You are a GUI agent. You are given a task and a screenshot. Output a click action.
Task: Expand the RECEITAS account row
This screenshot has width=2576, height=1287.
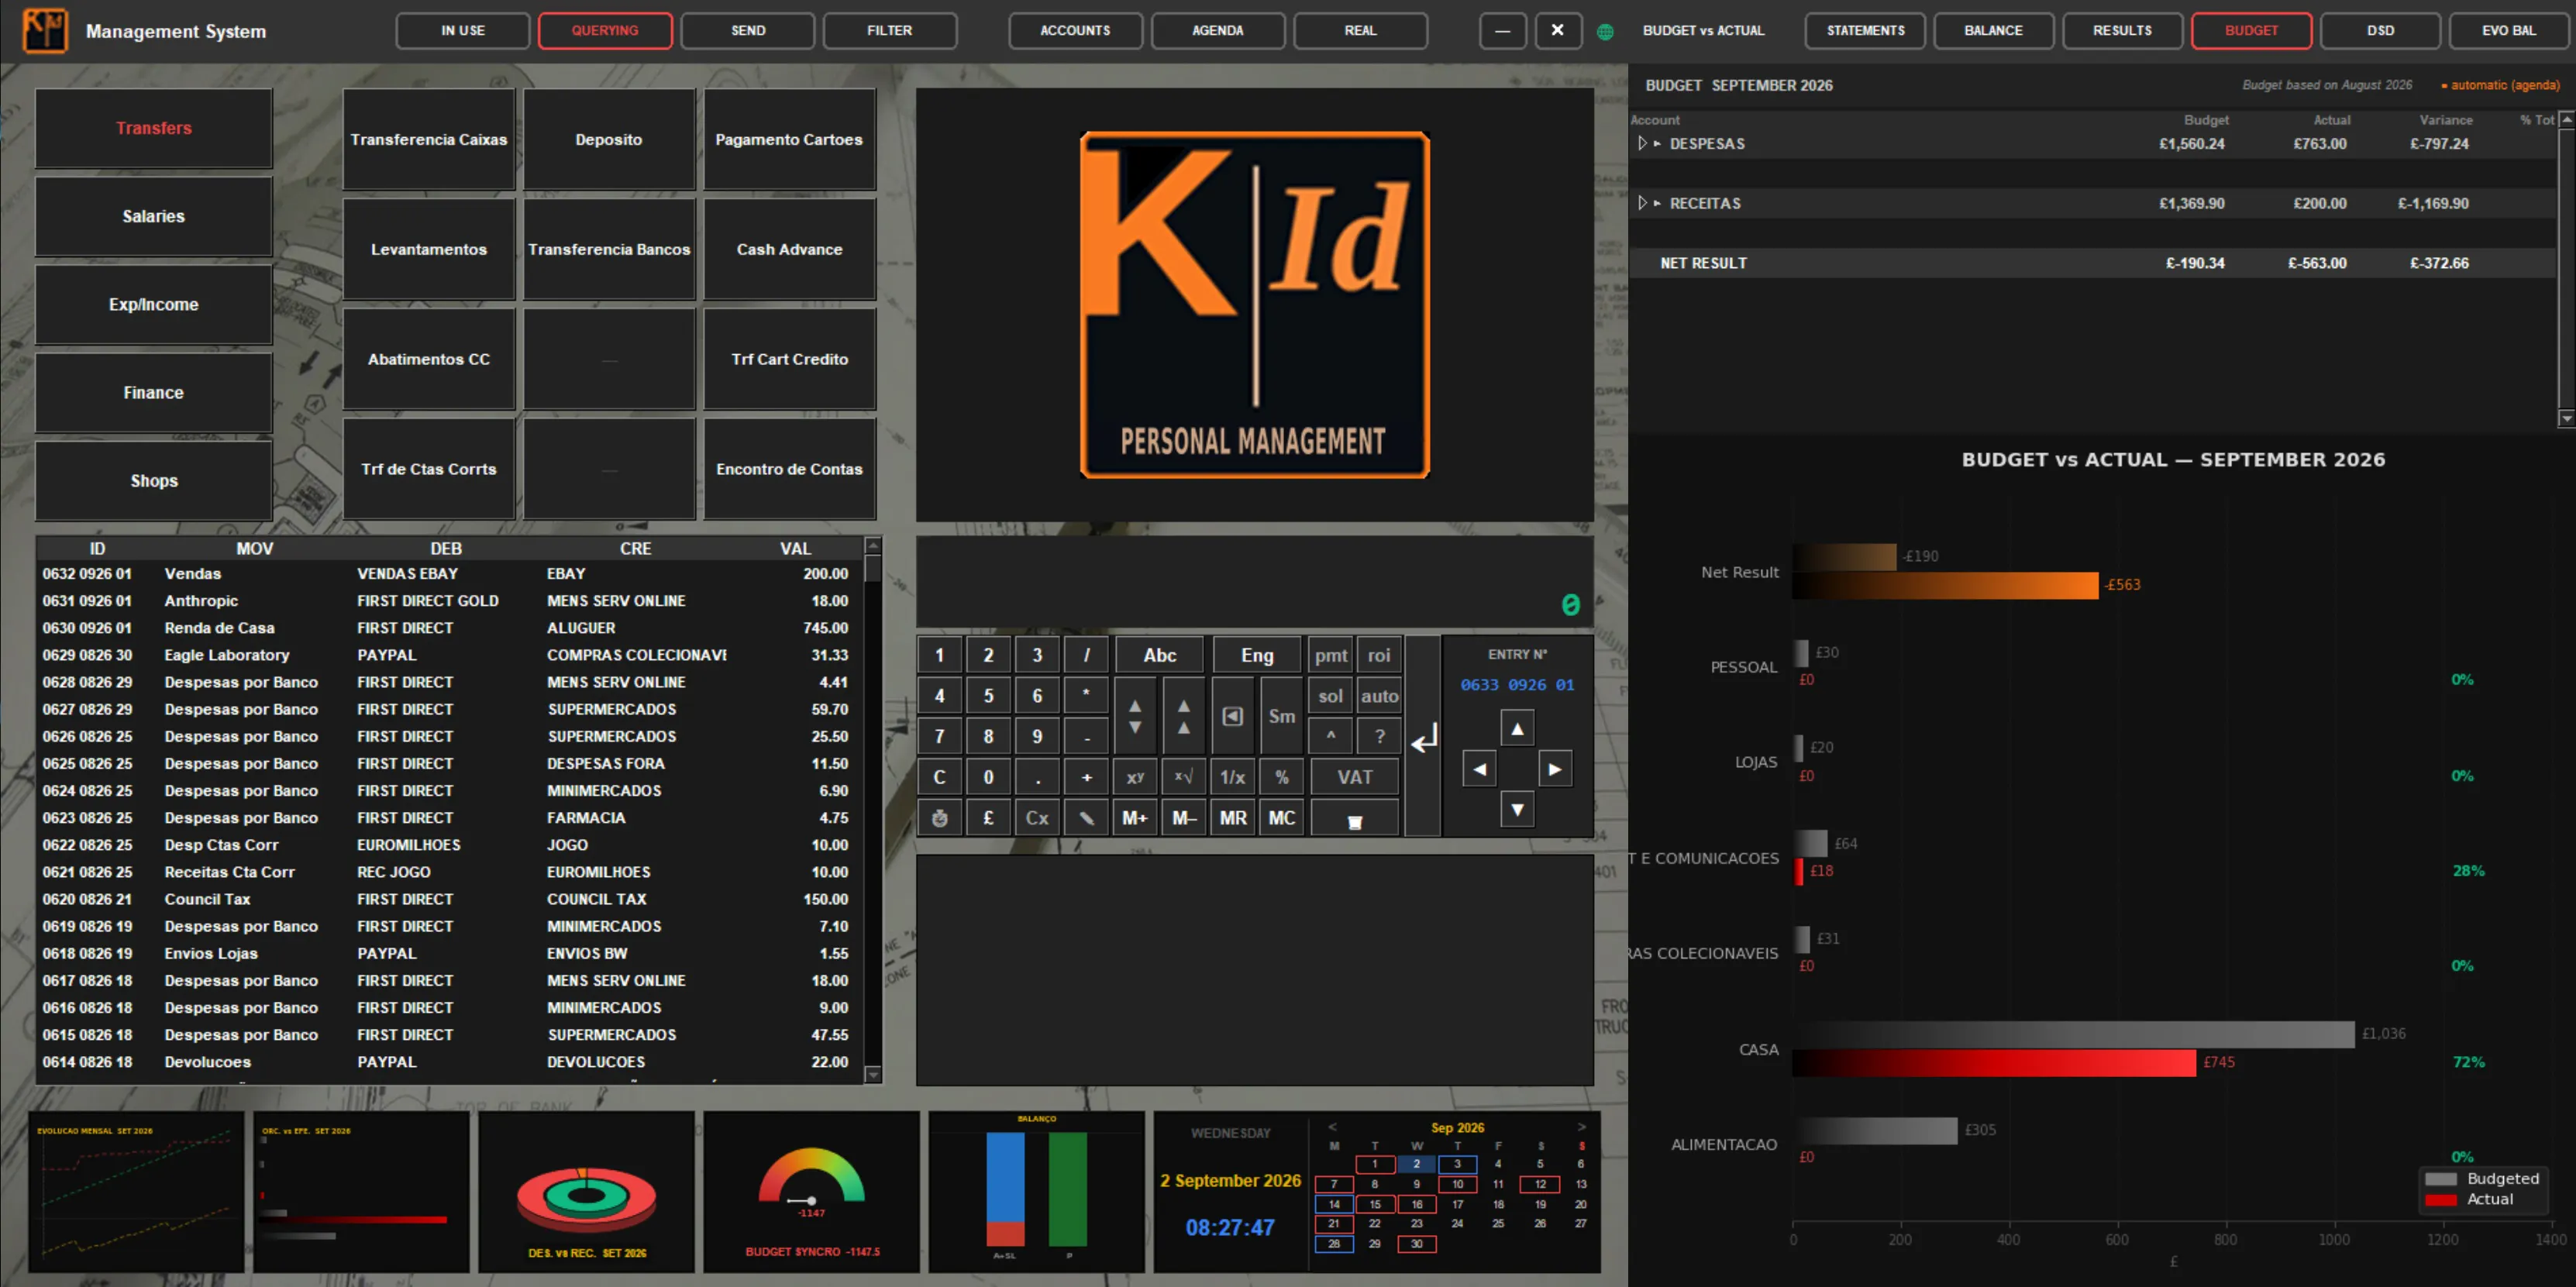[1643, 203]
